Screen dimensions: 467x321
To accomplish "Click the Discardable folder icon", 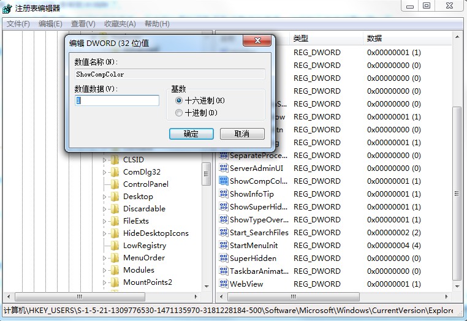I will tap(115, 209).
